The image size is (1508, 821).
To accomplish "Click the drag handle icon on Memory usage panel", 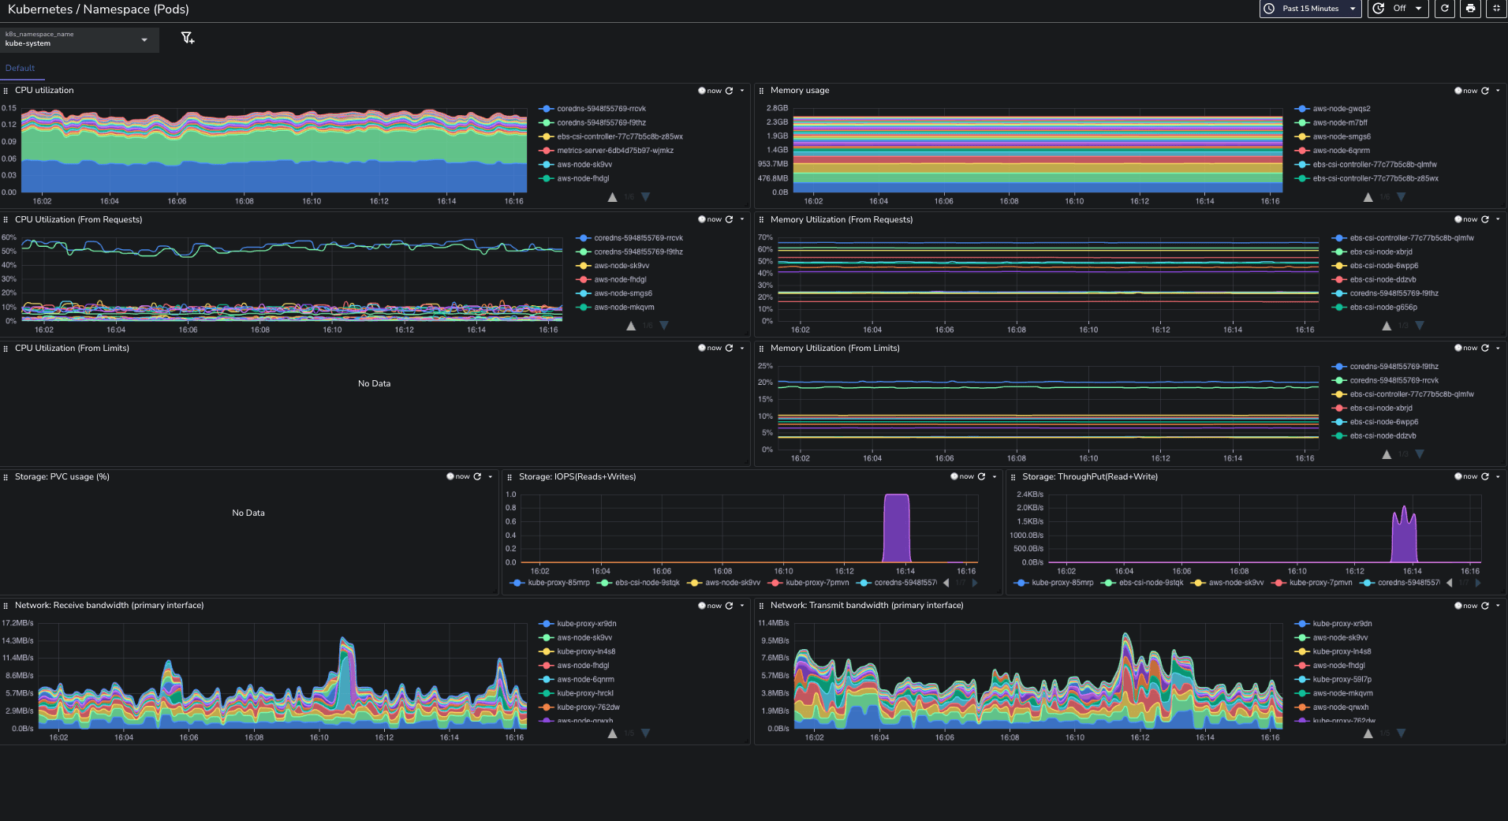I will (760, 91).
